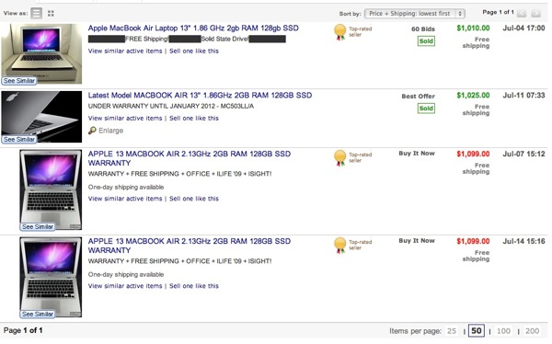Set items per page to 100
This screenshot has width=552, height=344.
coord(503,331)
